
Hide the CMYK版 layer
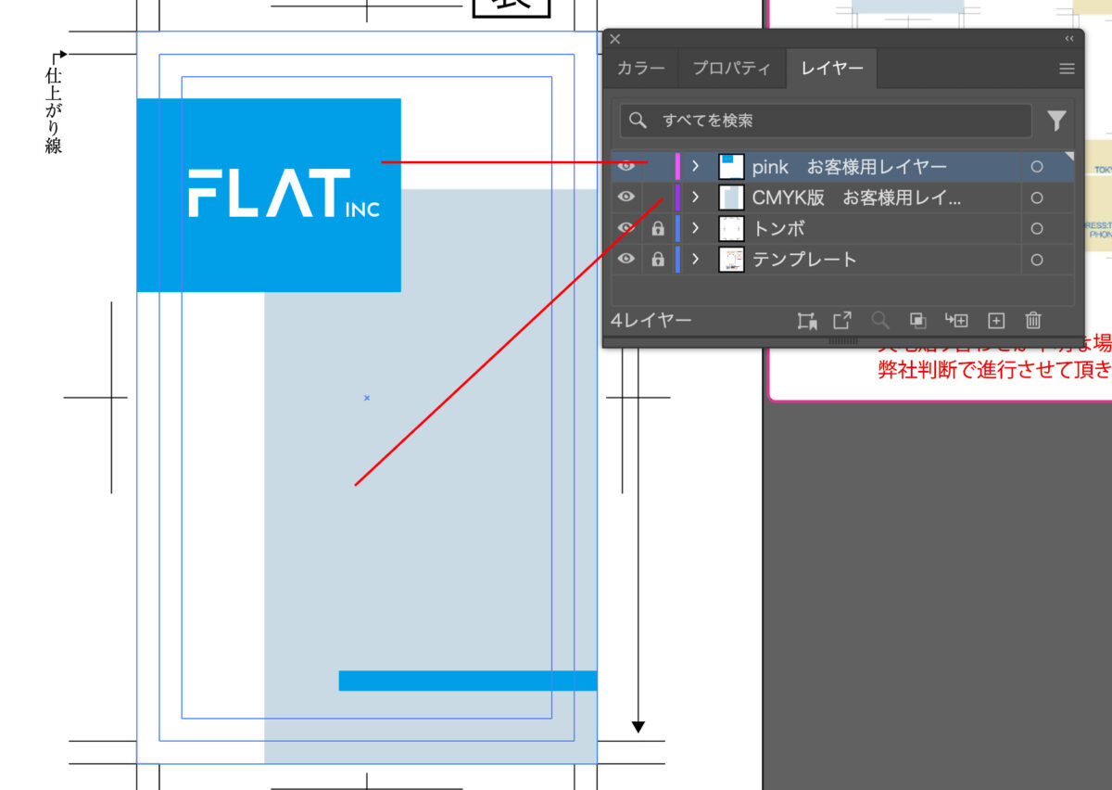[x=626, y=197]
